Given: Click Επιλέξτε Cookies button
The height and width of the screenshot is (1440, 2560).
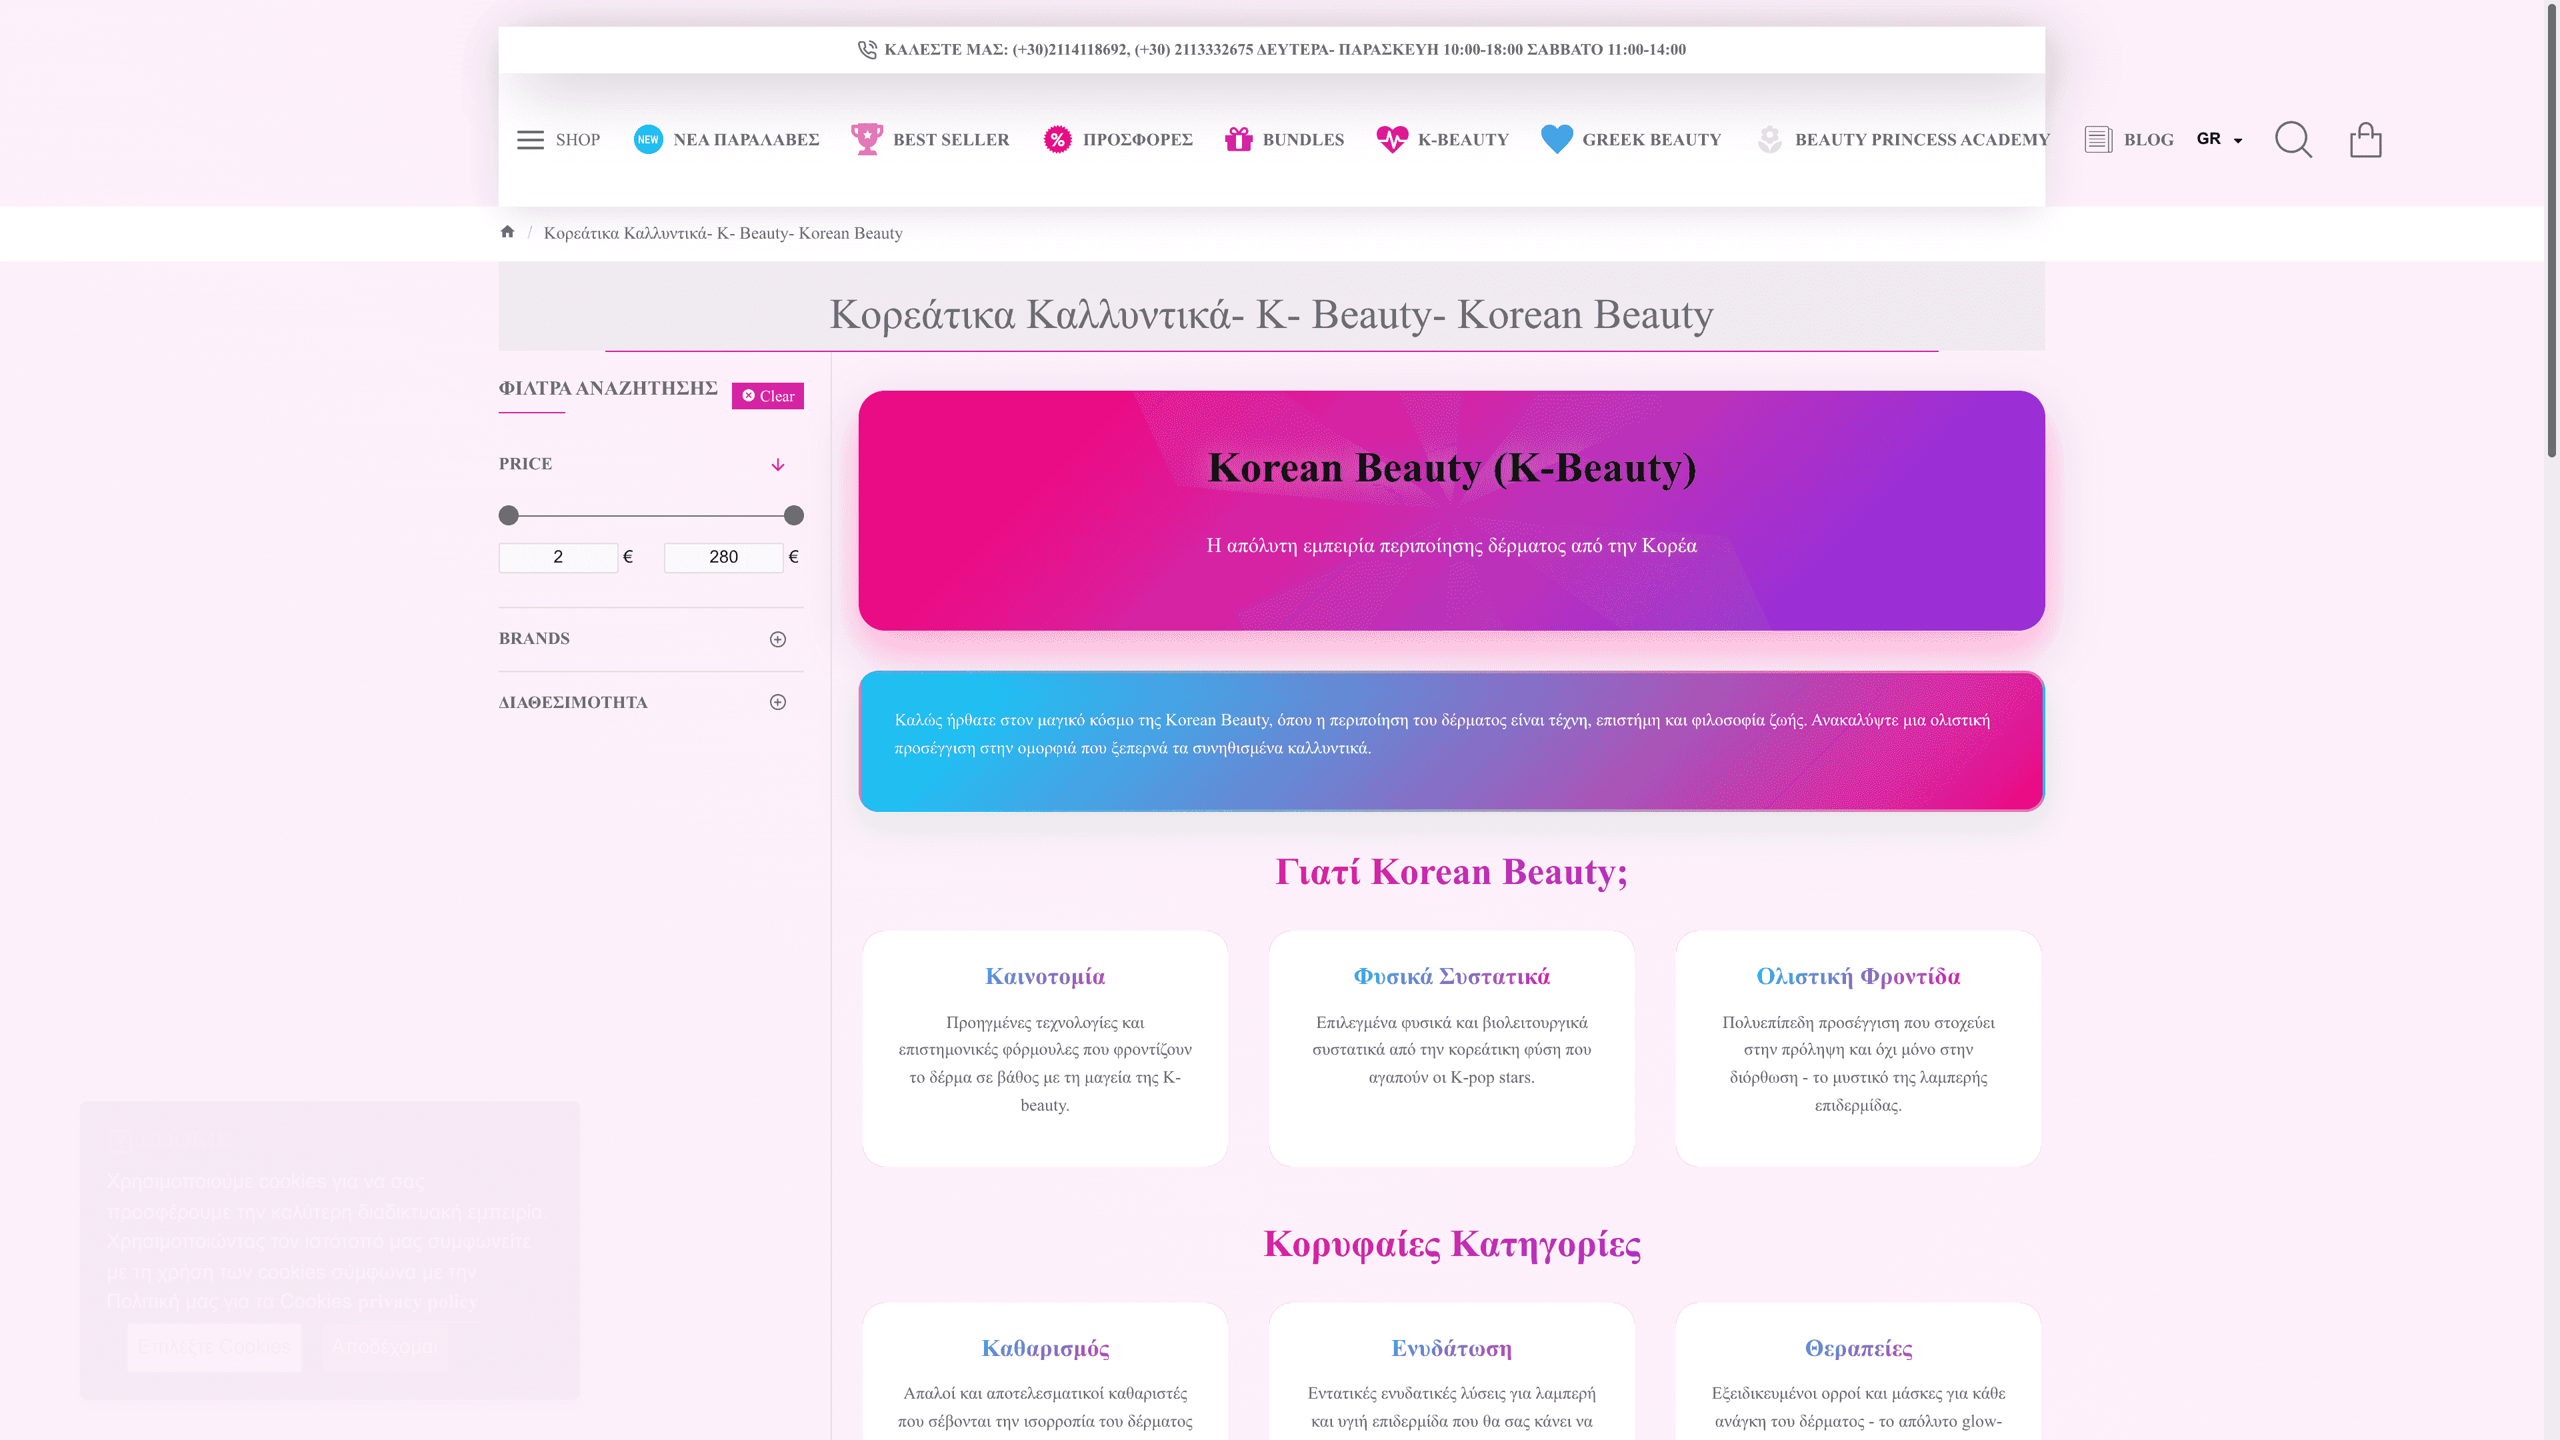Looking at the screenshot, I should pos(215,1347).
